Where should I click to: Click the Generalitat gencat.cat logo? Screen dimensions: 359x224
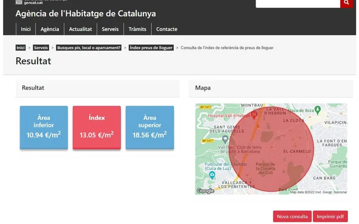[x=41, y=2]
